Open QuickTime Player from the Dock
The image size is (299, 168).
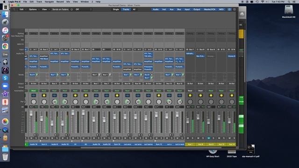[5, 130]
